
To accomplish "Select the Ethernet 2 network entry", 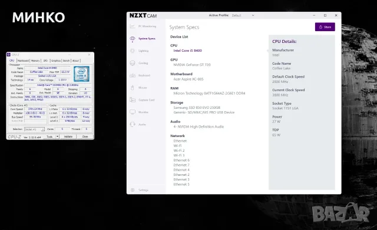I will point(181,175).
